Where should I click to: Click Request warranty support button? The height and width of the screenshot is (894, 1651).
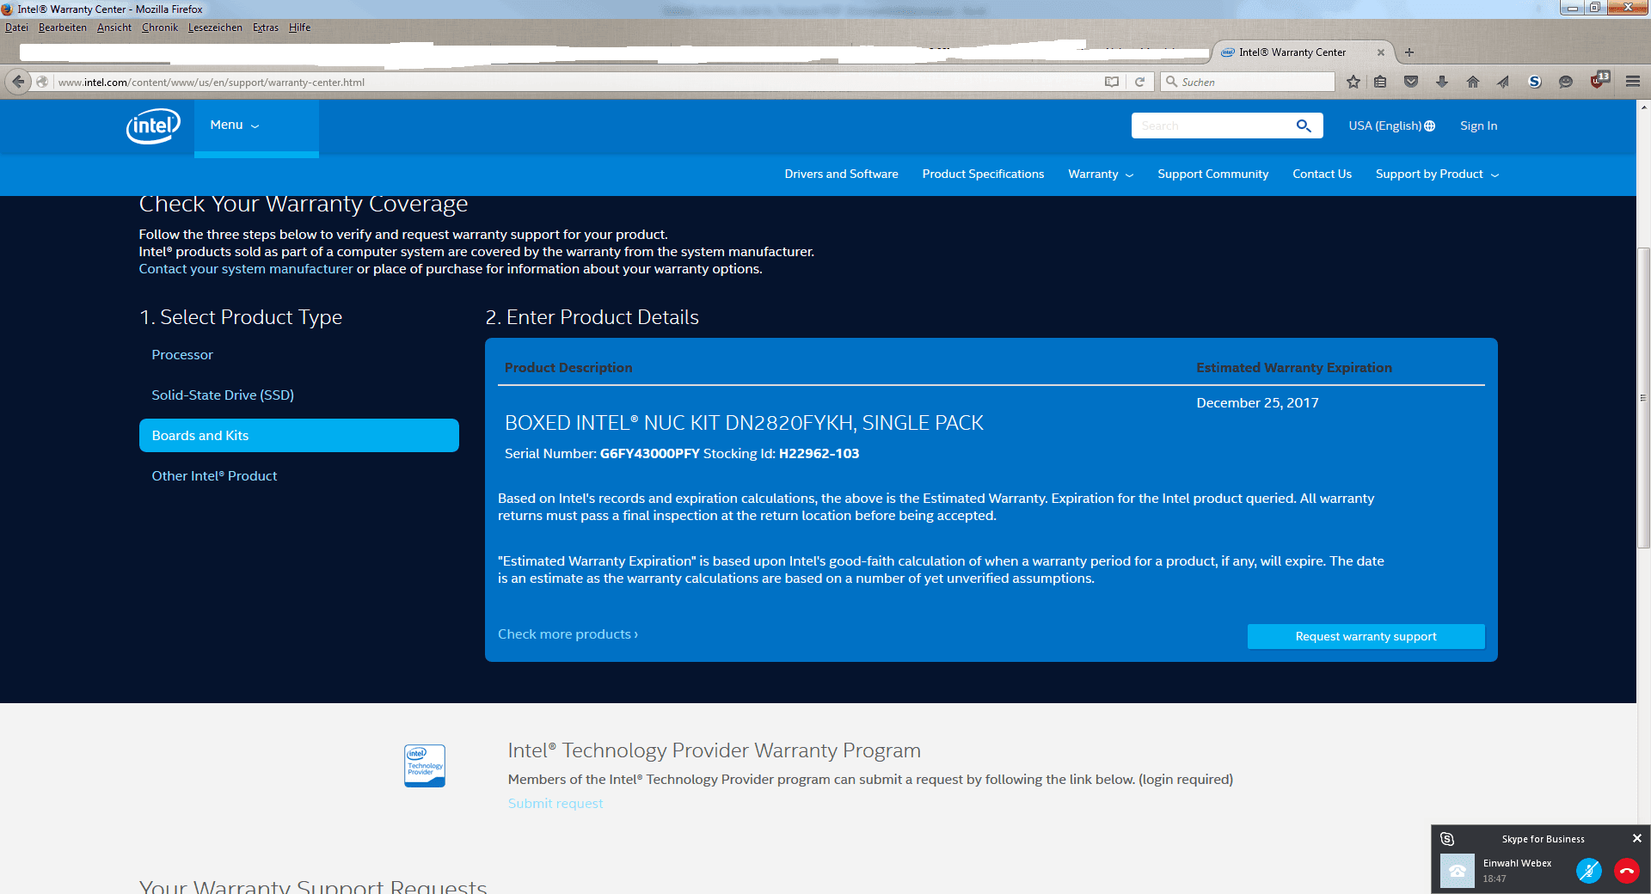1366,636
